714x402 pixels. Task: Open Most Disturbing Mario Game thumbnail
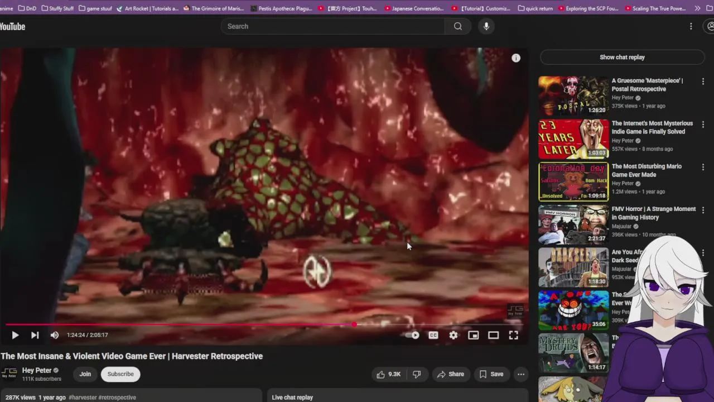pyautogui.click(x=573, y=181)
